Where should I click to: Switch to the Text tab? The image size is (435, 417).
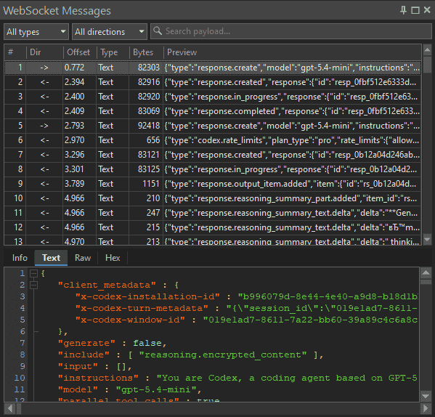click(51, 258)
